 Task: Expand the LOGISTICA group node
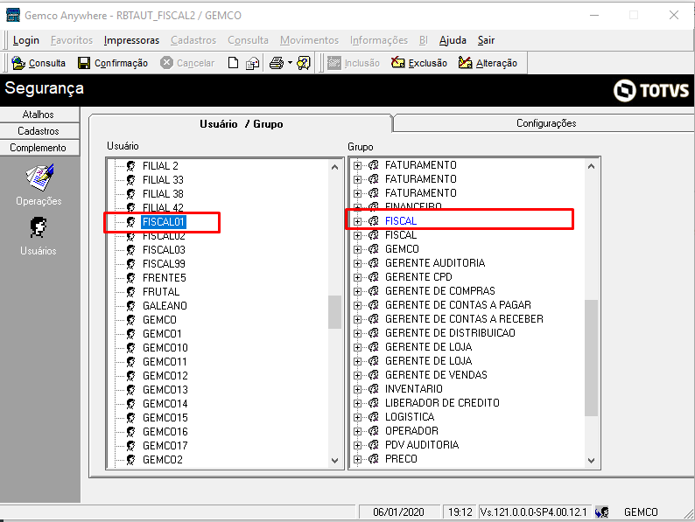[x=357, y=417]
